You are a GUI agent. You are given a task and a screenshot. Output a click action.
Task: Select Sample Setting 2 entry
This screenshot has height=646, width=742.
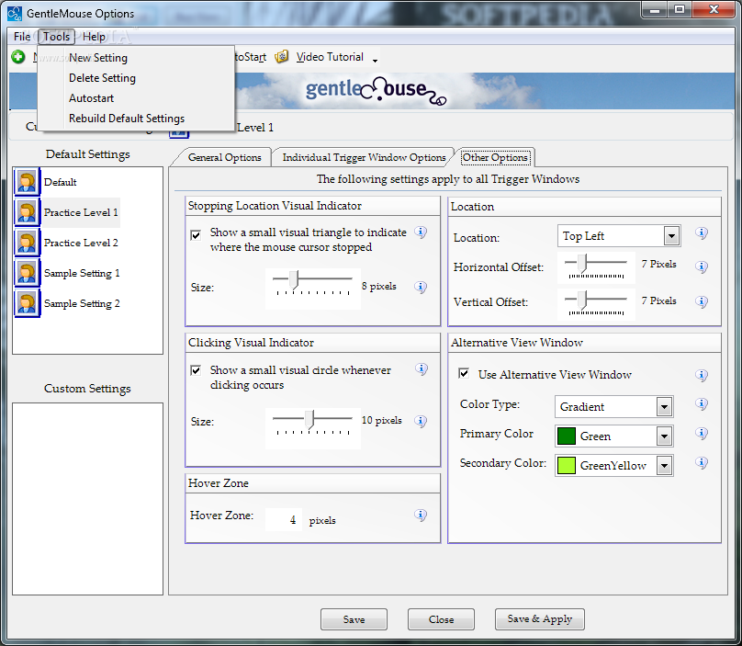click(x=82, y=303)
